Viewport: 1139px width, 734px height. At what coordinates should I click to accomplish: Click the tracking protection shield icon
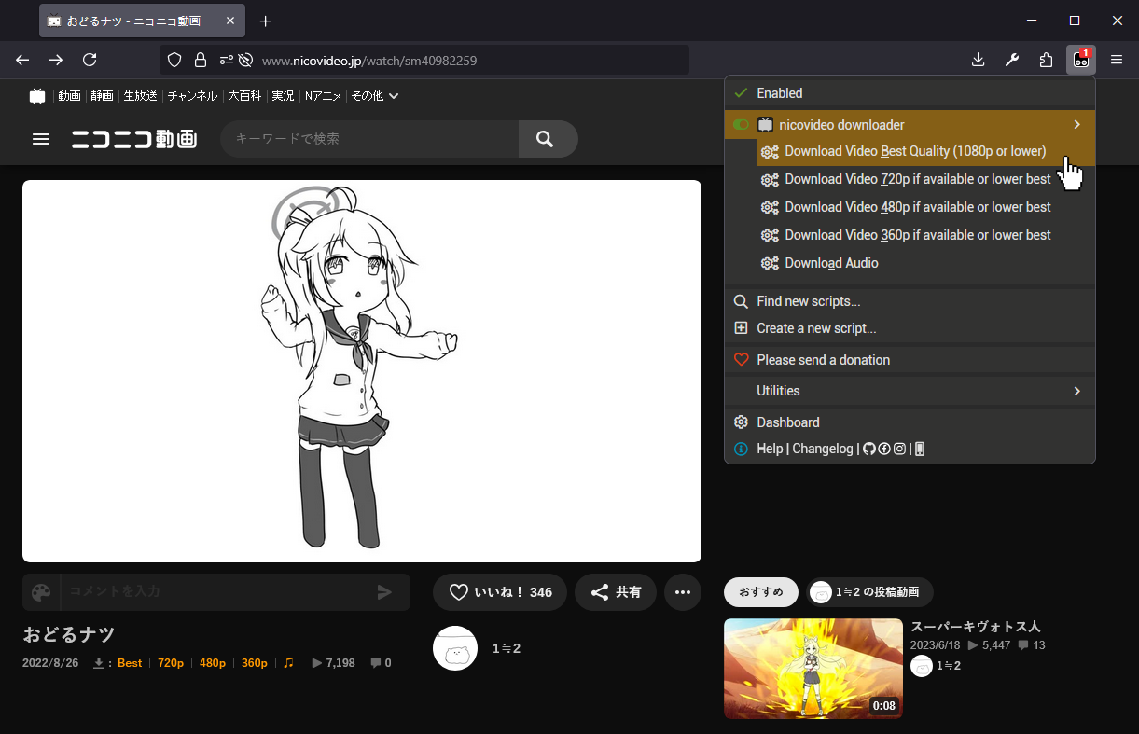[x=174, y=61]
